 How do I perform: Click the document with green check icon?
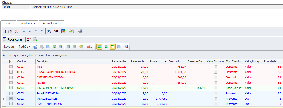click(35, 39)
